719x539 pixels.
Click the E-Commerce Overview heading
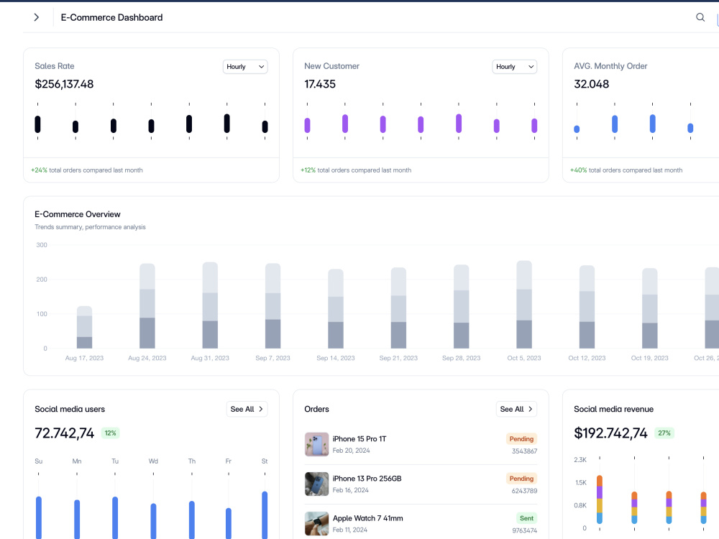click(x=78, y=214)
